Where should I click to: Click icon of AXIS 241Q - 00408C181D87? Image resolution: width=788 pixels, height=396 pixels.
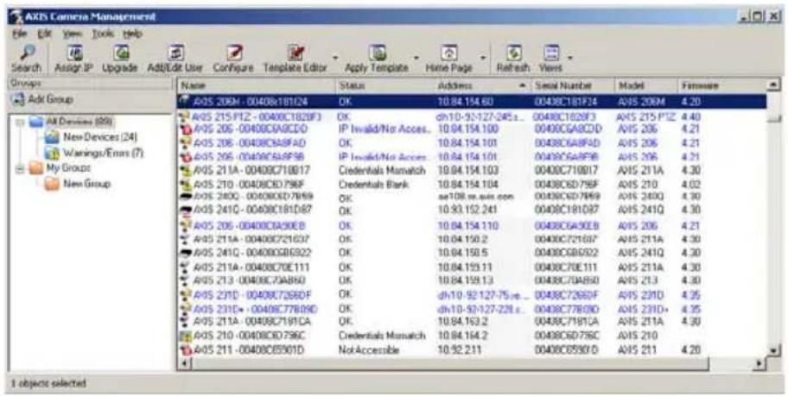tap(185, 210)
